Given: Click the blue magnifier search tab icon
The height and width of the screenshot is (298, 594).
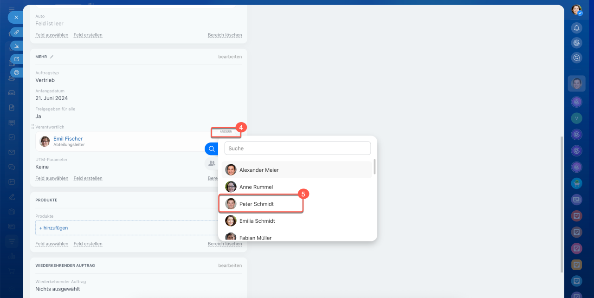Looking at the screenshot, I should [212, 149].
